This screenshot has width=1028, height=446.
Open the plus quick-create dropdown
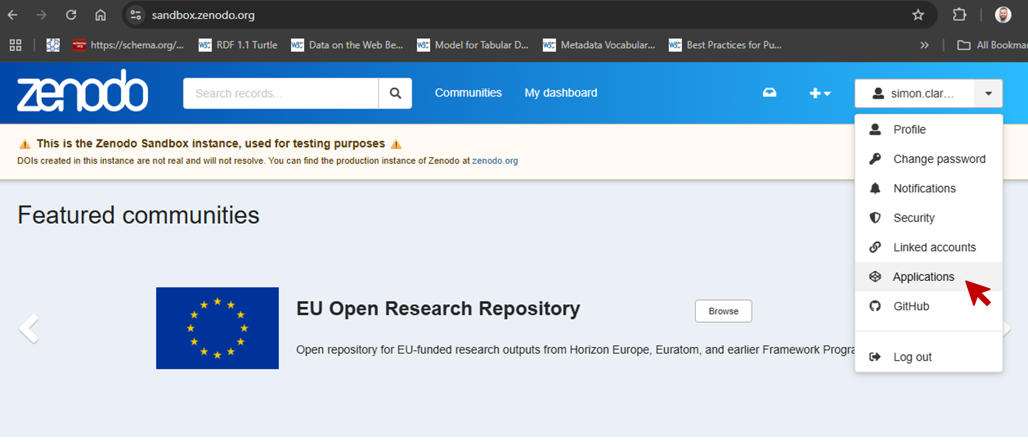click(820, 94)
